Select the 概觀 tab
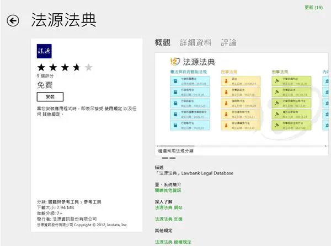 point(163,42)
